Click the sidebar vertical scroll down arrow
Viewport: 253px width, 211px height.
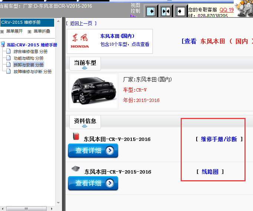click(58, 203)
